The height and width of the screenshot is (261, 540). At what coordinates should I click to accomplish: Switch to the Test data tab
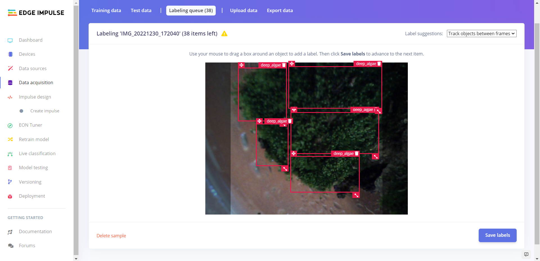[141, 10]
